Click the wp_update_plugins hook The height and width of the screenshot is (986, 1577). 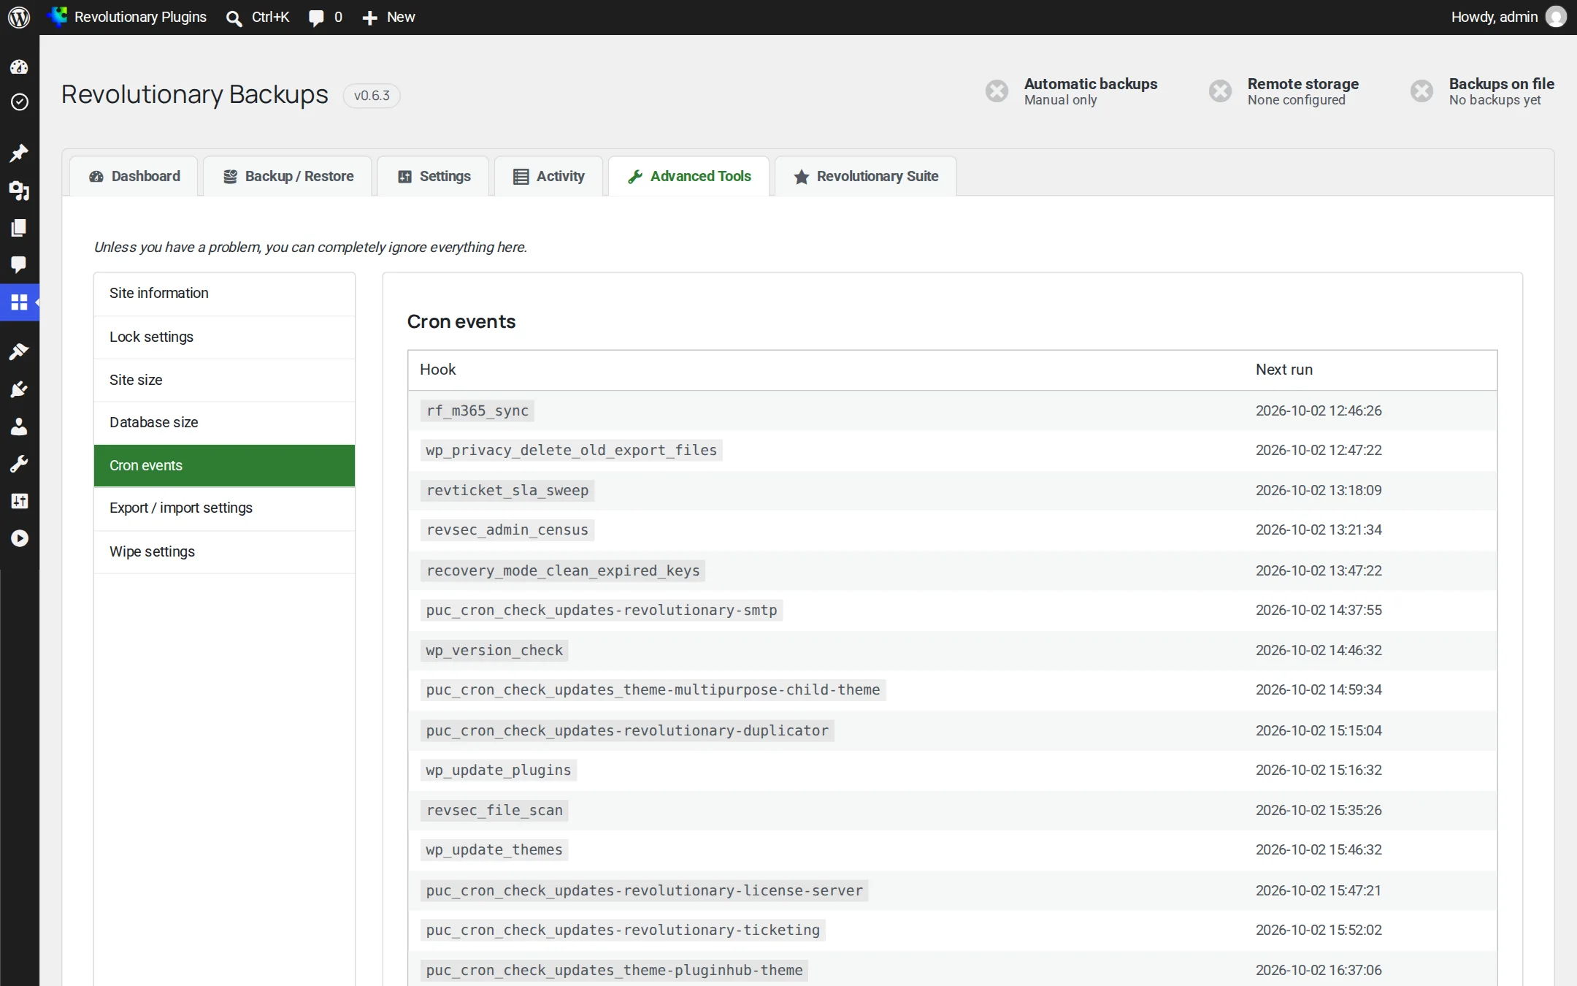pyautogui.click(x=499, y=770)
